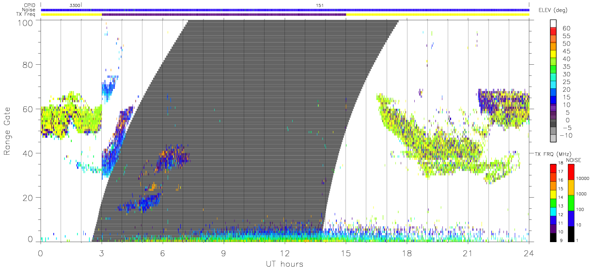Click the 100 tick on Range Gate axis

(25, 23)
